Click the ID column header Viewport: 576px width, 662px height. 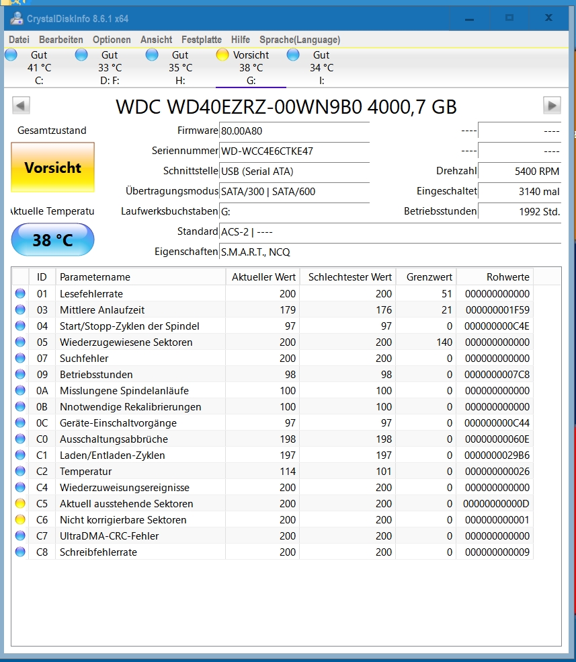pyautogui.click(x=42, y=277)
